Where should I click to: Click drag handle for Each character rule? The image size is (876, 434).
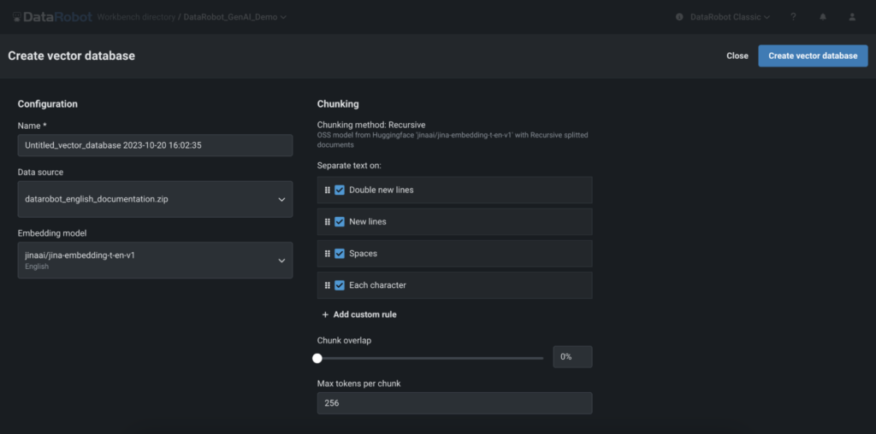328,285
